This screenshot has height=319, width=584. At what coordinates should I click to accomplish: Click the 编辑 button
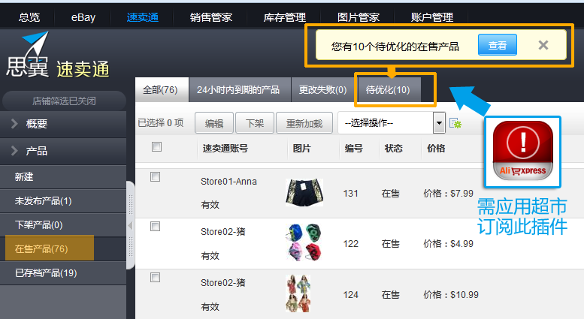(214, 123)
